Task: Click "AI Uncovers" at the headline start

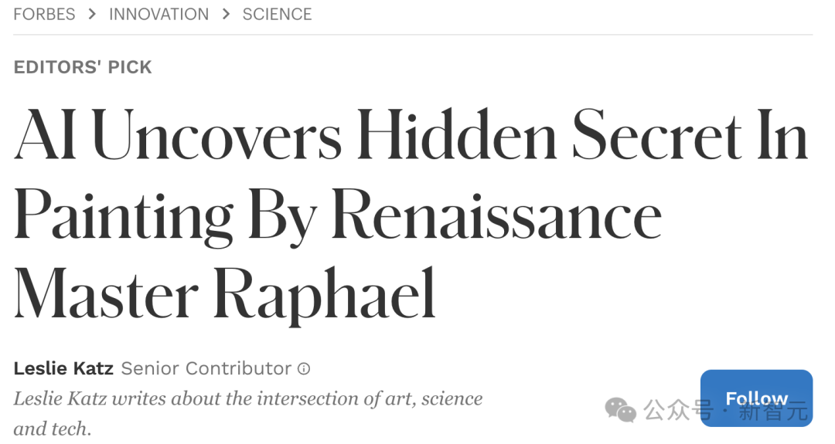Action: pyautogui.click(x=177, y=137)
